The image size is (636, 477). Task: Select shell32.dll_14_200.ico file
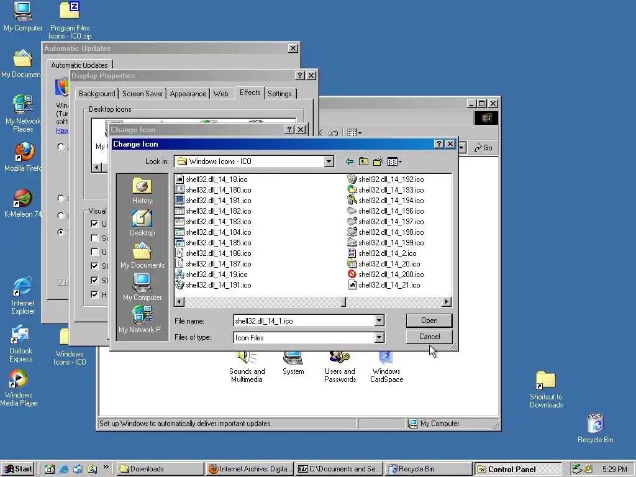tap(386, 274)
